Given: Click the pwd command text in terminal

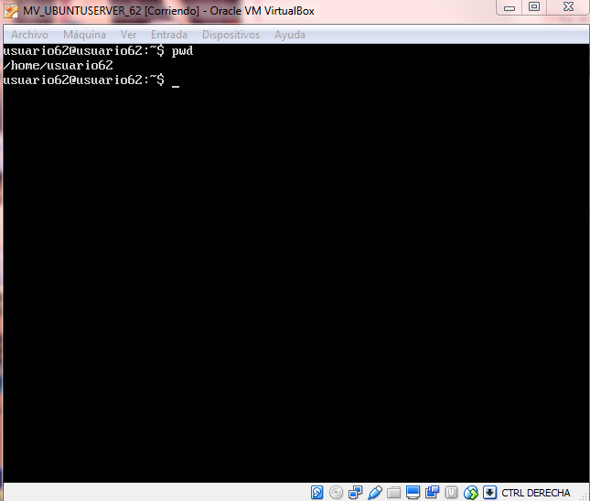Looking at the screenshot, I should pyautogui.click(x=182, y=51).
